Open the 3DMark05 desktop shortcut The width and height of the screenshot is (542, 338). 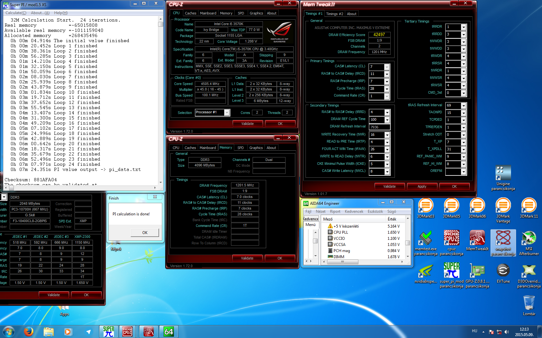(451, 208)
